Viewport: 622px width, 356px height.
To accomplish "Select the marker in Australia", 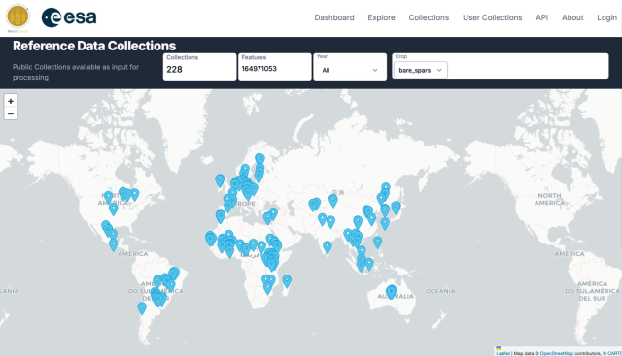I will coord(391,292).
